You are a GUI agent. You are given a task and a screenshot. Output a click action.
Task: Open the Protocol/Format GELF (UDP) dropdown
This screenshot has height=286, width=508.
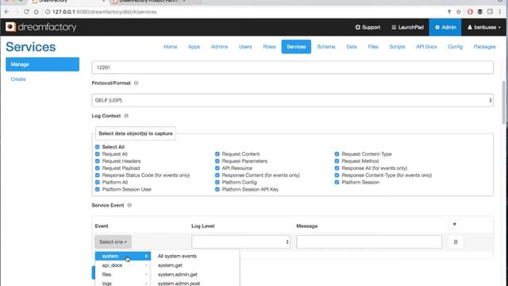(293, 100)
